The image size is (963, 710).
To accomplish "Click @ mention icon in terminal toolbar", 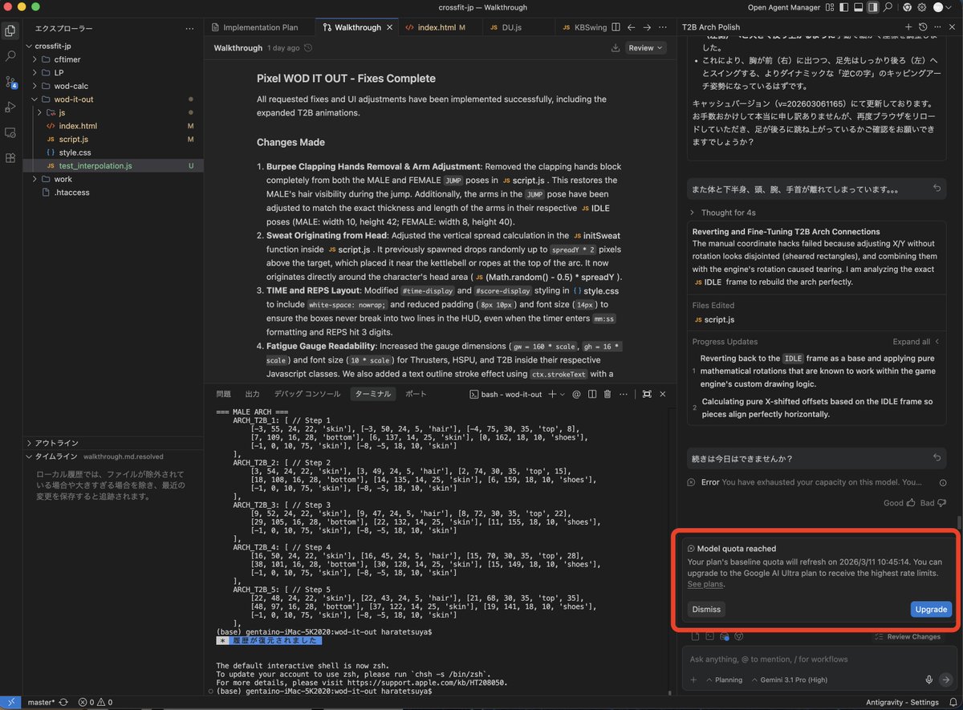I will click(577, 394).
